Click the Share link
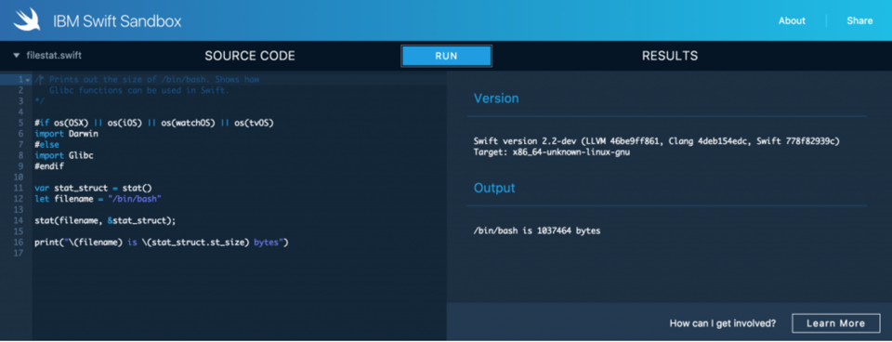The height and width of the screenshot is (342, 892). pos(859,20)
